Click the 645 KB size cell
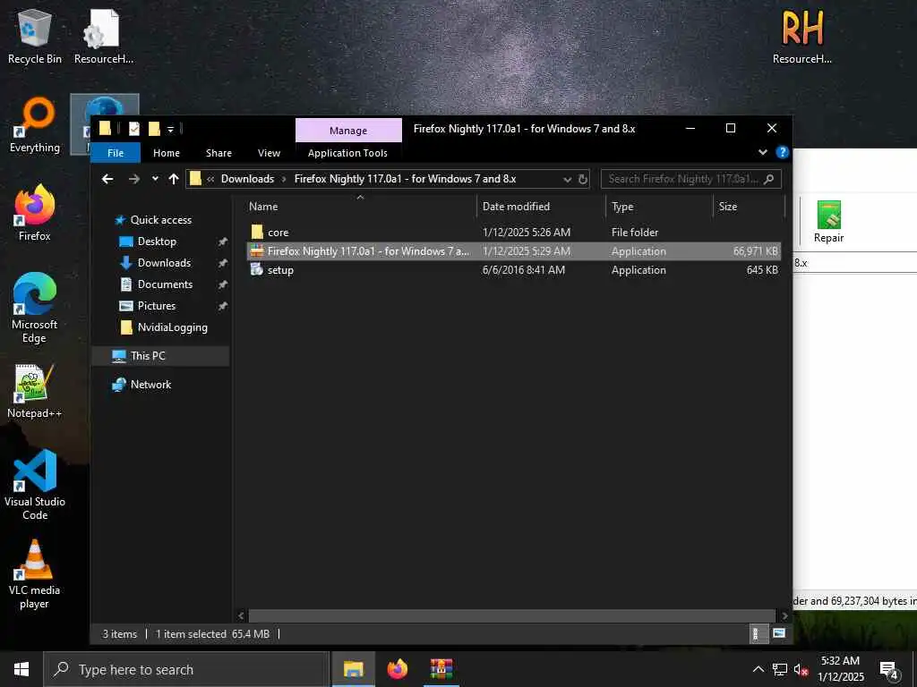The image size is (917, 687). click(762, 270)
